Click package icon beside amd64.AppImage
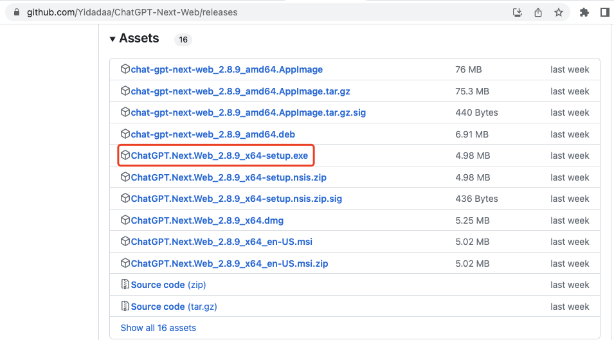The image size is (614, 340). click(x=125, y=69)
